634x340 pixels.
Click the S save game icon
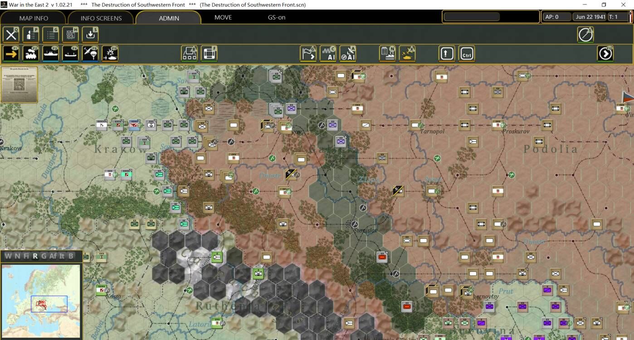coord(90,34)
